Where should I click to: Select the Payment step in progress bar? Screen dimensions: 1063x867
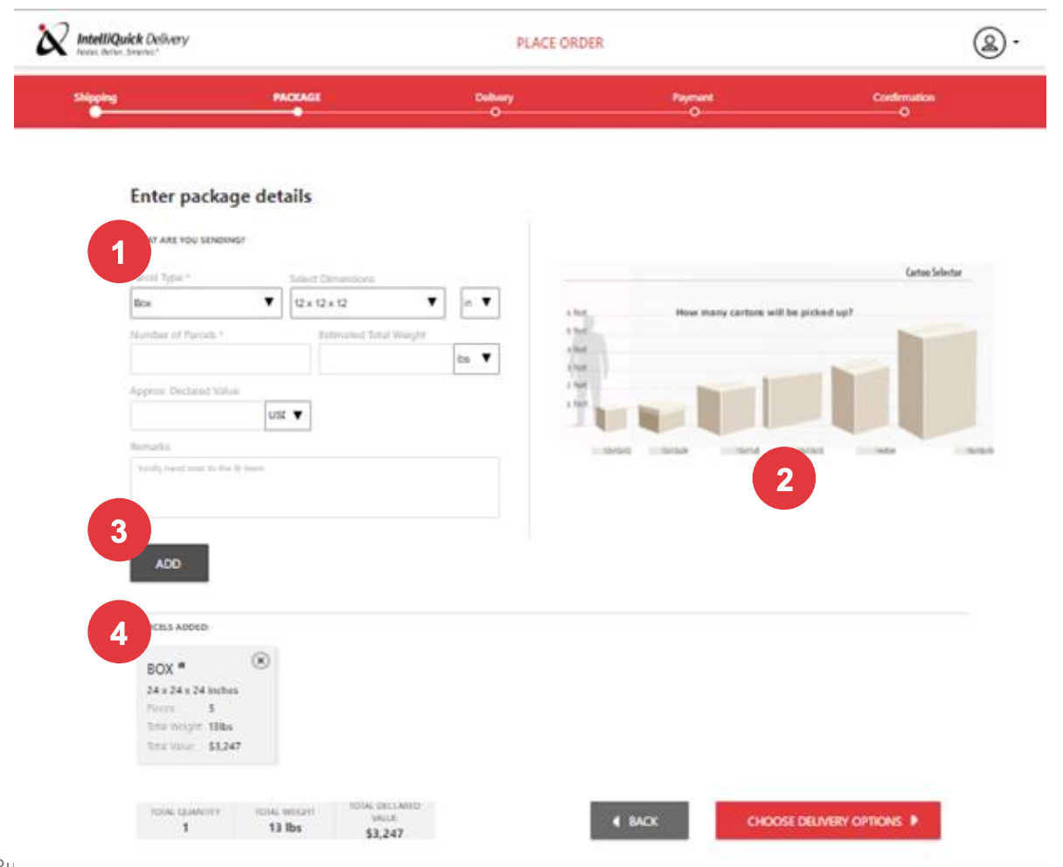(x=693, y=111)
